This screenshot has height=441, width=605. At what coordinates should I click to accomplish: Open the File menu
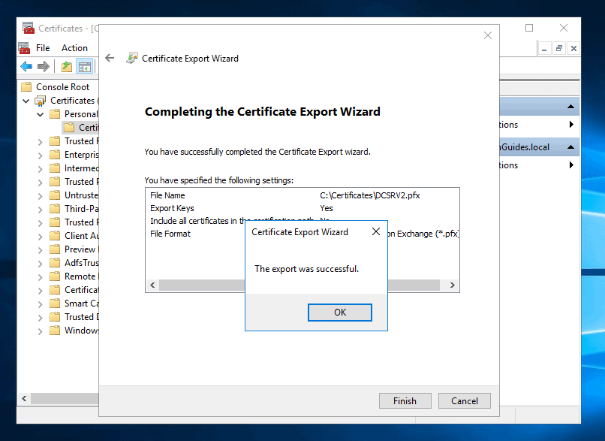[41, 47]
